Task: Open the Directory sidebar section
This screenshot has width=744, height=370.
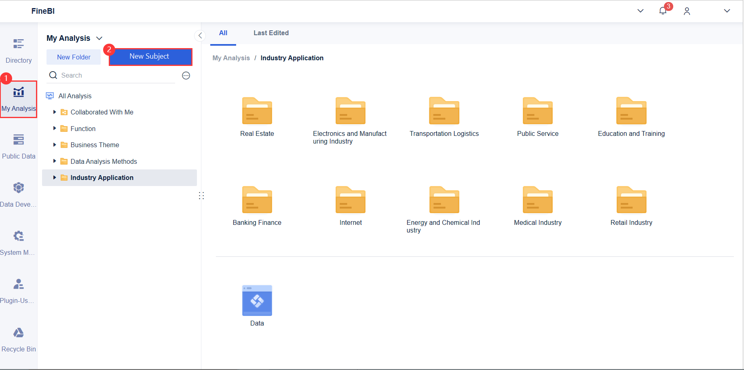Action: point(19,51)
